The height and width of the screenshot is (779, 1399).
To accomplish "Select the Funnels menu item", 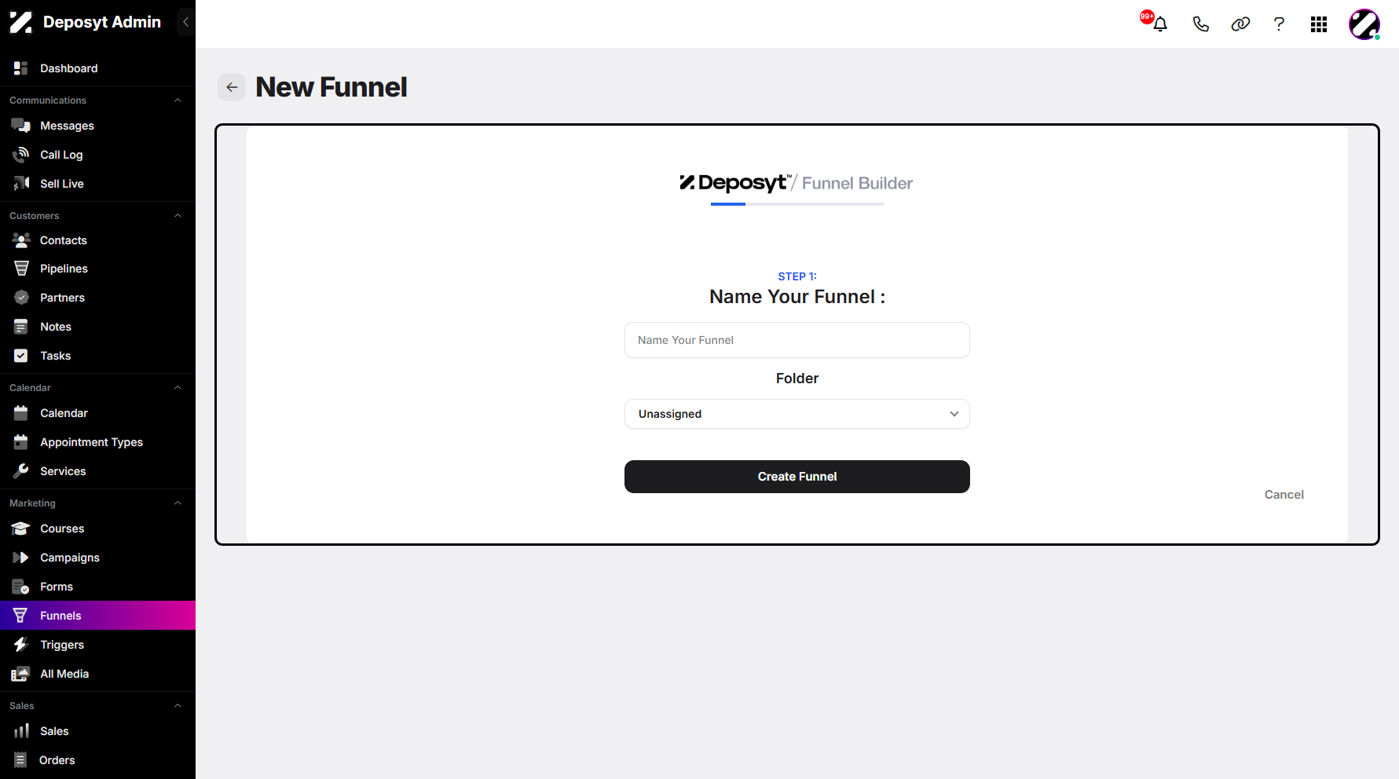I will (97, 616).
